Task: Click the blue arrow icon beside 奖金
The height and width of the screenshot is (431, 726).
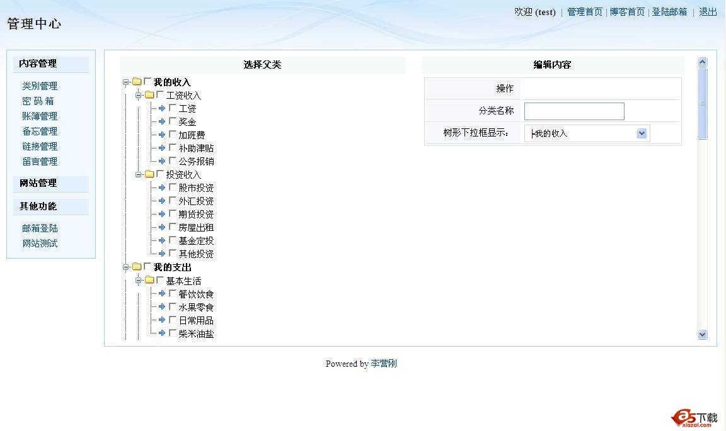Action: pos(162,121)
